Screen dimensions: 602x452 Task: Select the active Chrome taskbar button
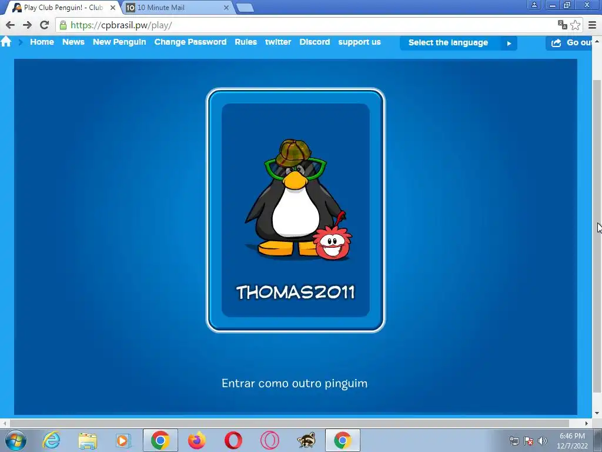pos(343,440)
